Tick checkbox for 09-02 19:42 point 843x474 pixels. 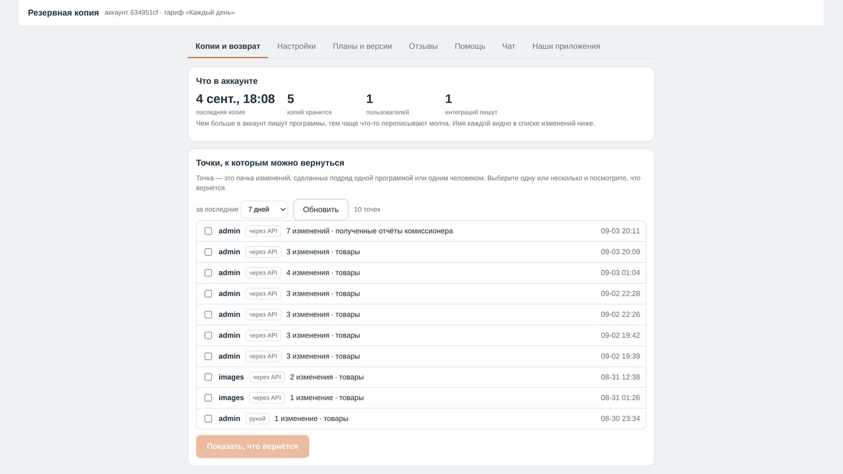[x=208, y=335]
